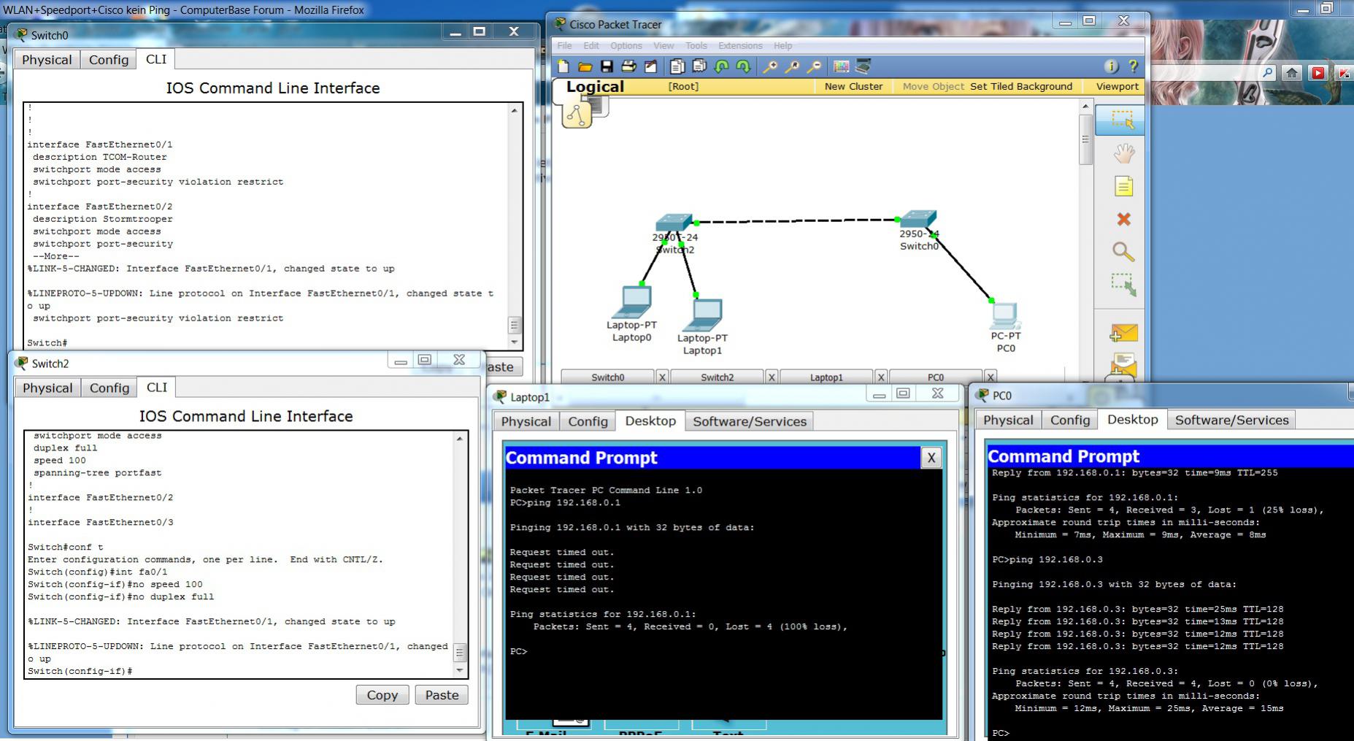
Task: Click the New Cluster button
Action: (x=853, y=86)
